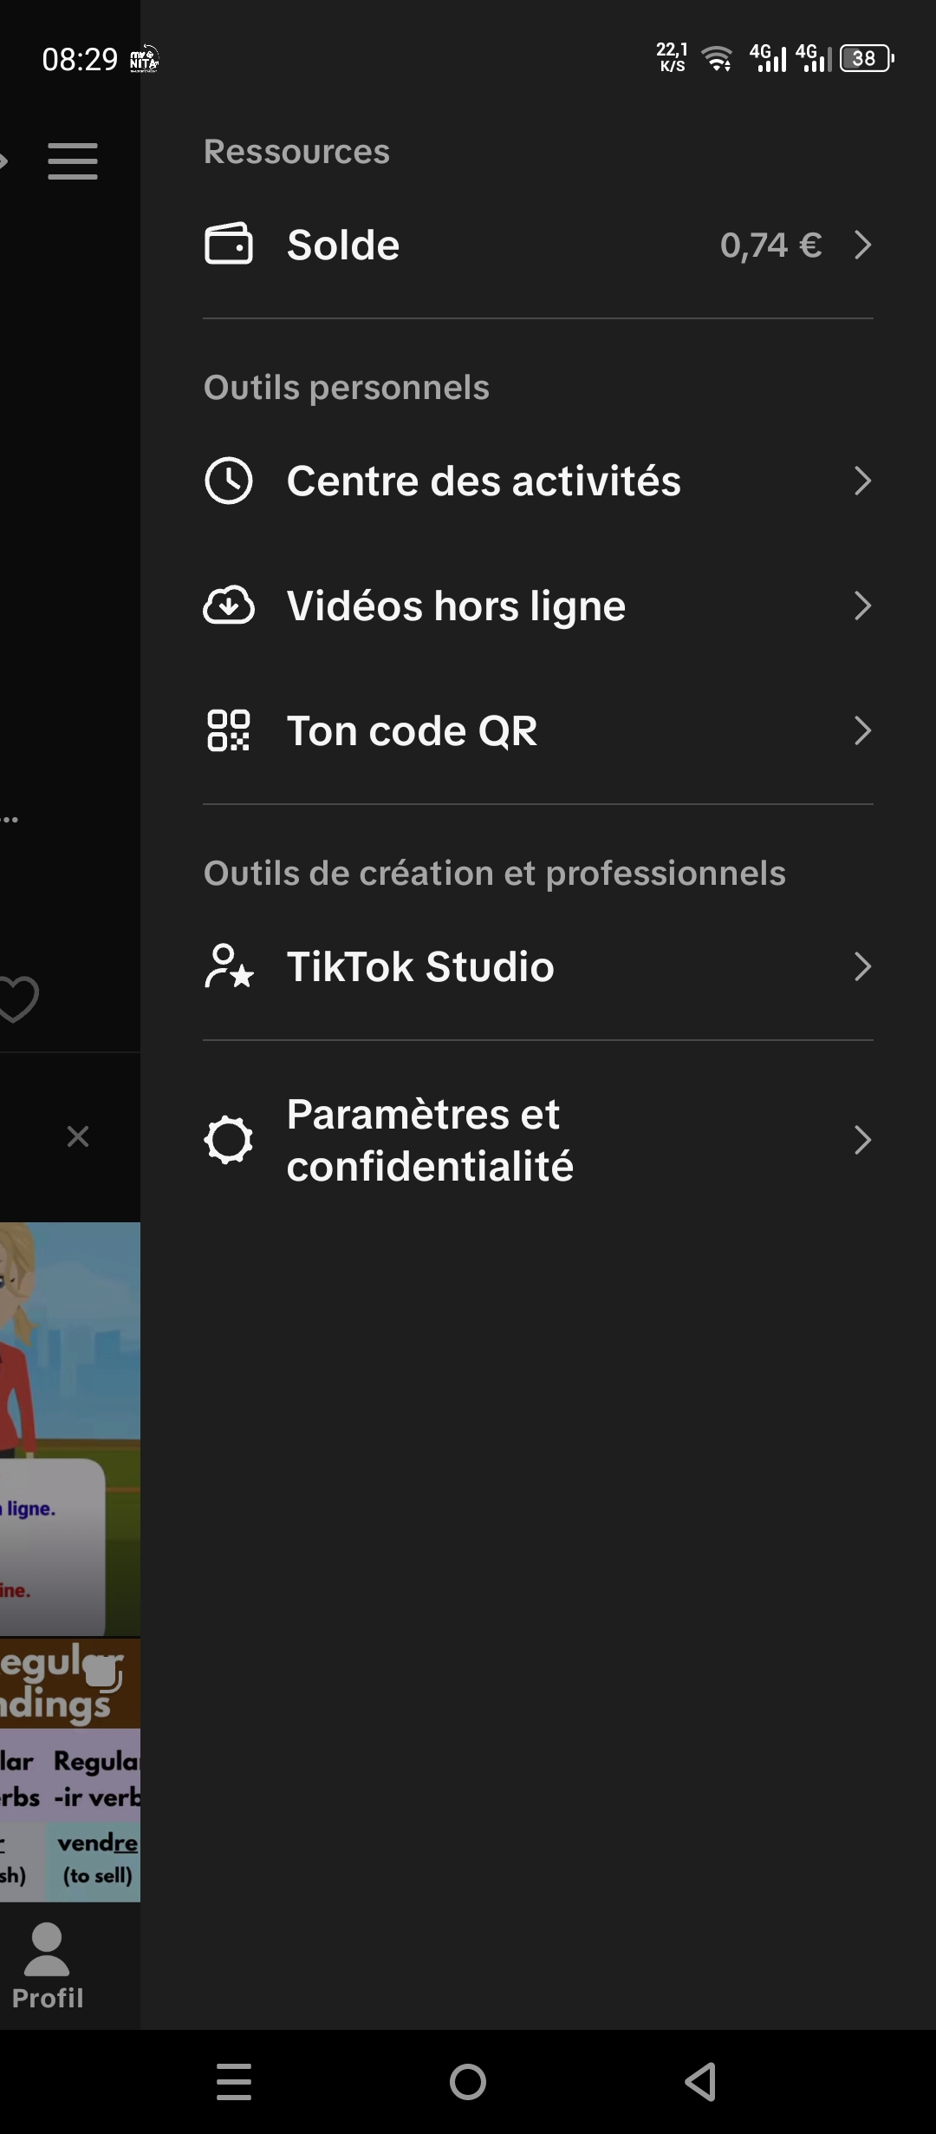The image size is (936, 2134).
Task: Tap the gear icon for Paramètres
Action: click(229, 1140)
